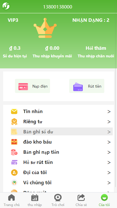Tap the Nạp điện recharge button

pyautogui.click(x=32, y=86)
